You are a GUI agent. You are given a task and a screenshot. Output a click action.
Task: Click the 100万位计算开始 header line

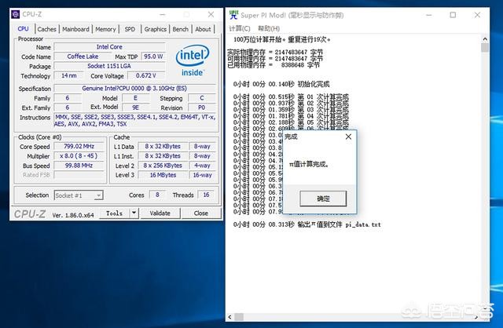[x=281, y=39]
